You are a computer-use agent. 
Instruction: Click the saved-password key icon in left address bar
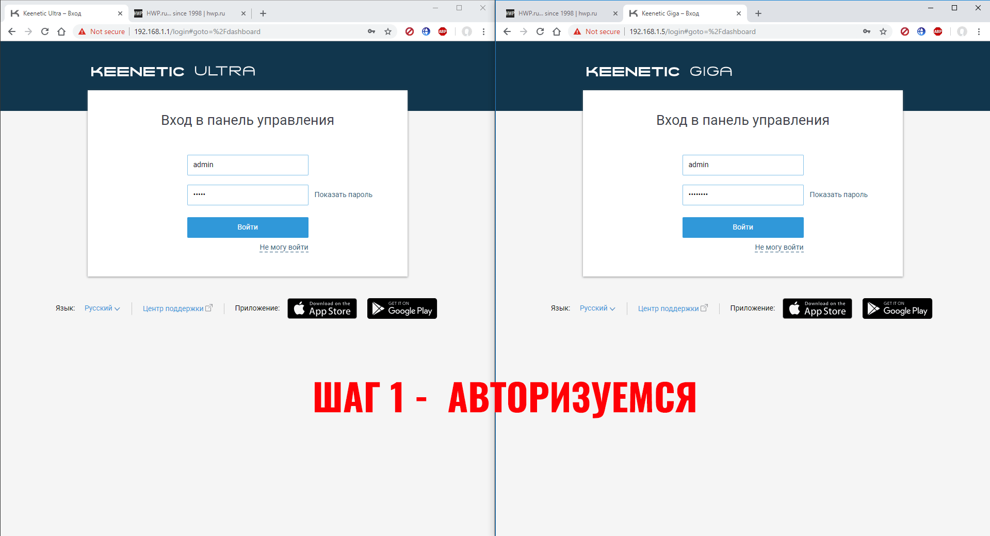(371, 31)
